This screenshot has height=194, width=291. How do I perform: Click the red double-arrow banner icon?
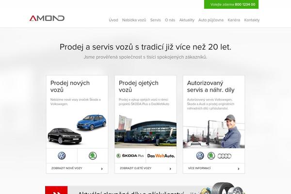pos(56,190)
